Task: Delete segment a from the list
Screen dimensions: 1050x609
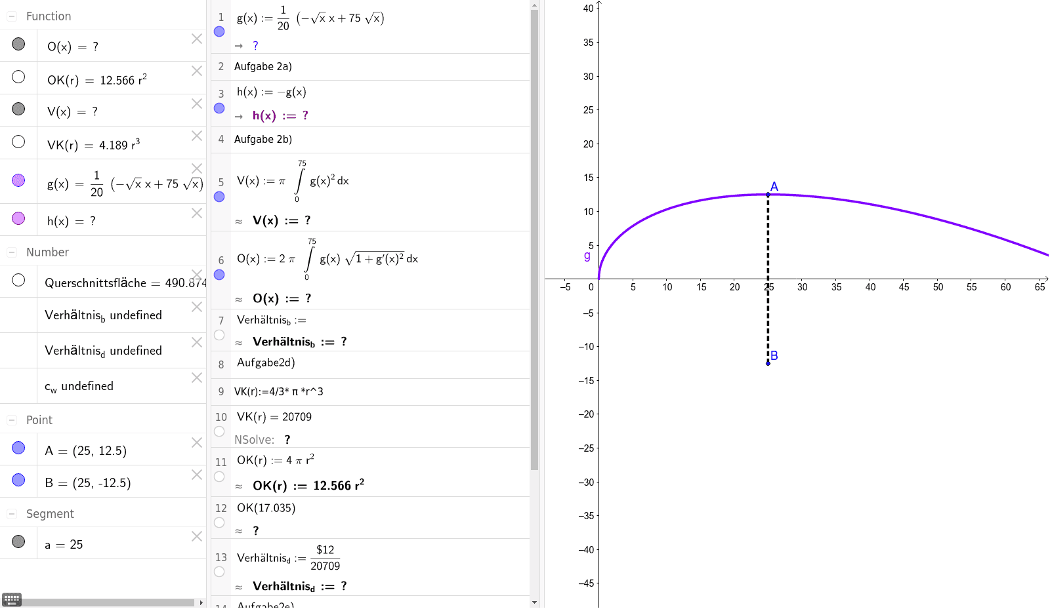Action: (x=196, y=536)
